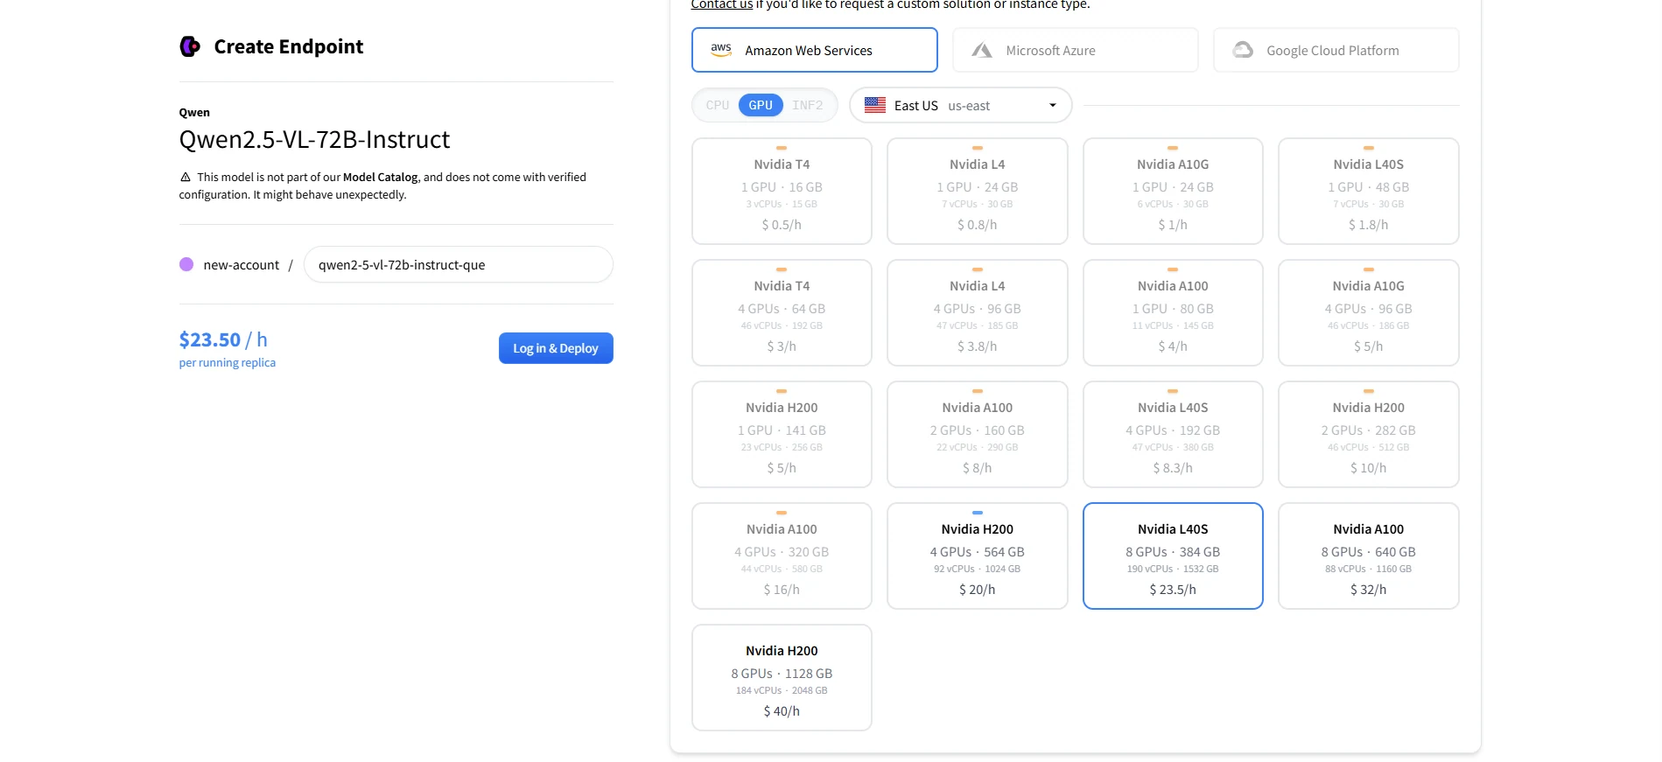Focus the endpoint name input field
The image size is (1662, 762).
pos(458,264)
